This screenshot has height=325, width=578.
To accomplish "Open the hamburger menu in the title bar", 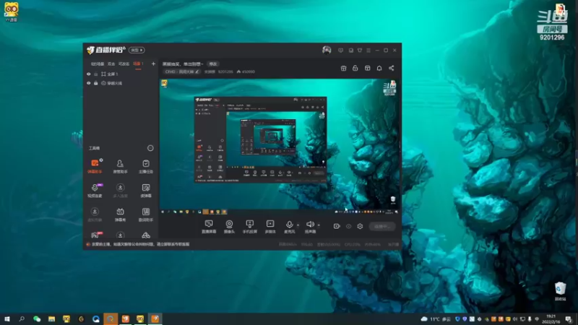I will 368,50.
